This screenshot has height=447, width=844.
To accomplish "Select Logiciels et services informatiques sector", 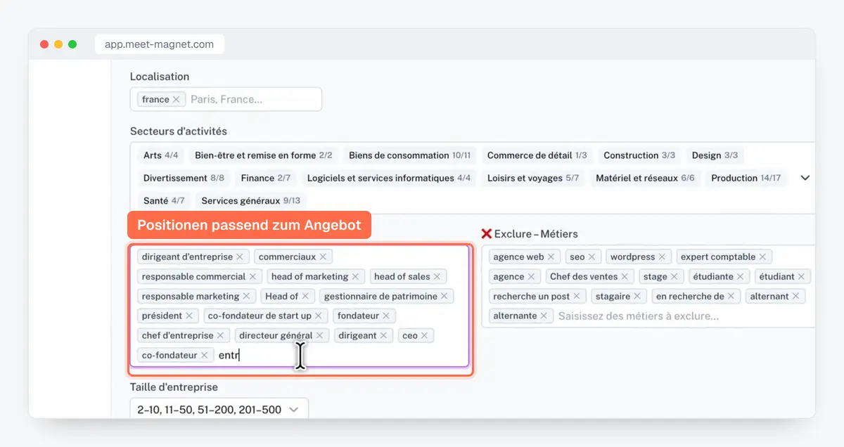I will 389,178.
